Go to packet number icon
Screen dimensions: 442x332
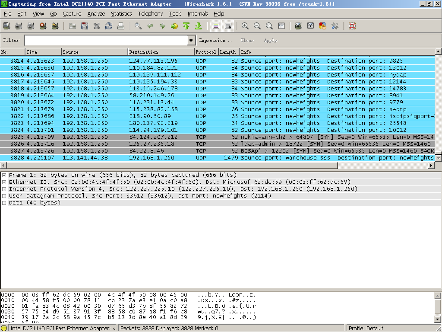pyautogui.click(x=174, y=26)
